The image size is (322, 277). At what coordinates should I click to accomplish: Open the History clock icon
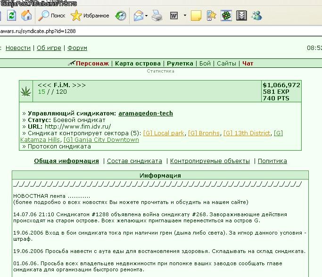pyautogui.click(x=121, y=16)
